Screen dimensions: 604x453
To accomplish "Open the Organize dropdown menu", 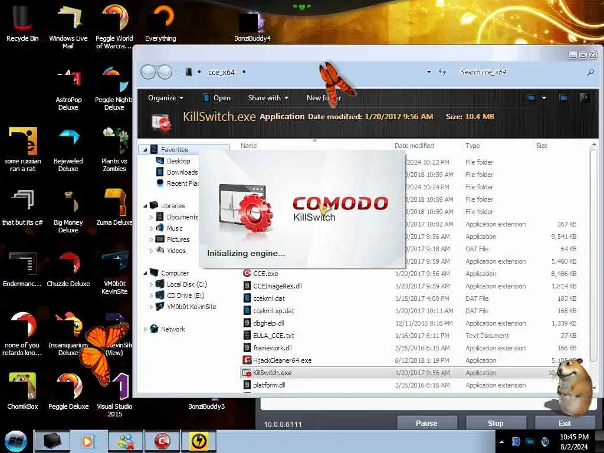I will 165,98.
